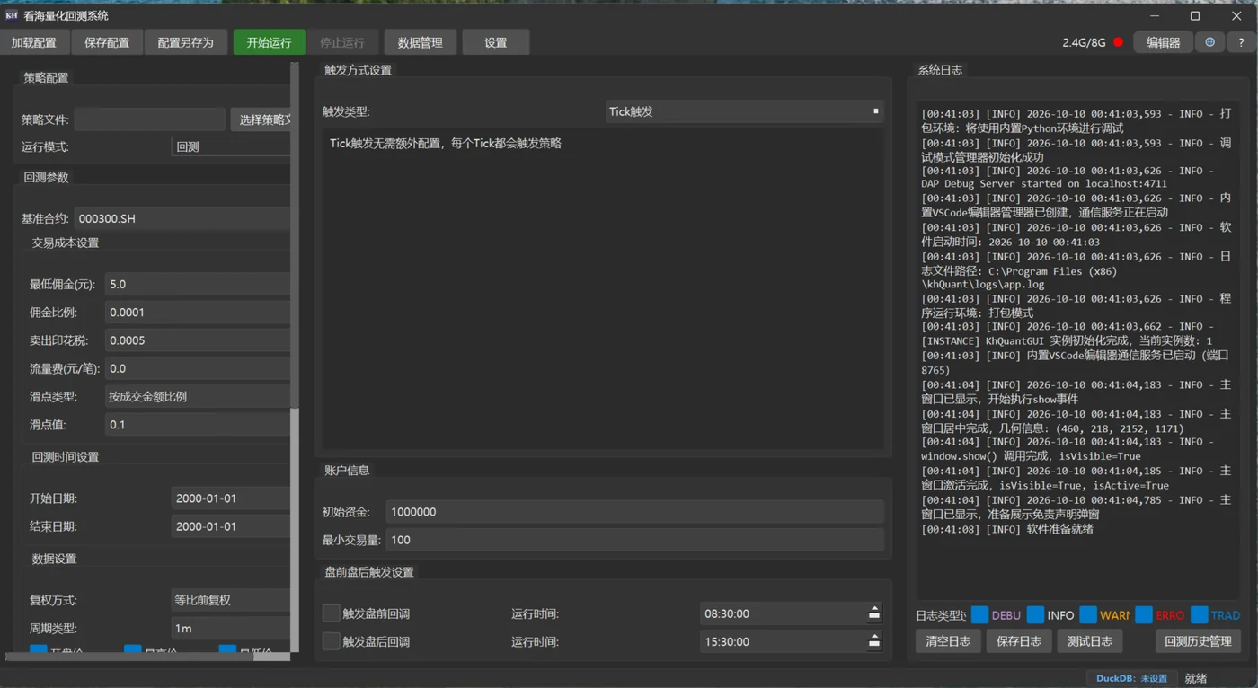The width and height of the screenshot is (1258, 688).
Task: Click the 清空日志 button
Action: [948, 640]
